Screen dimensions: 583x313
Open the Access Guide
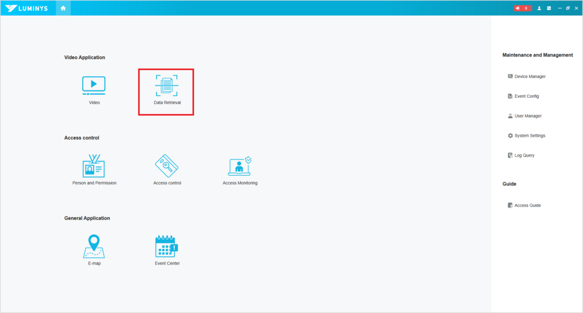tap(527, 205)
